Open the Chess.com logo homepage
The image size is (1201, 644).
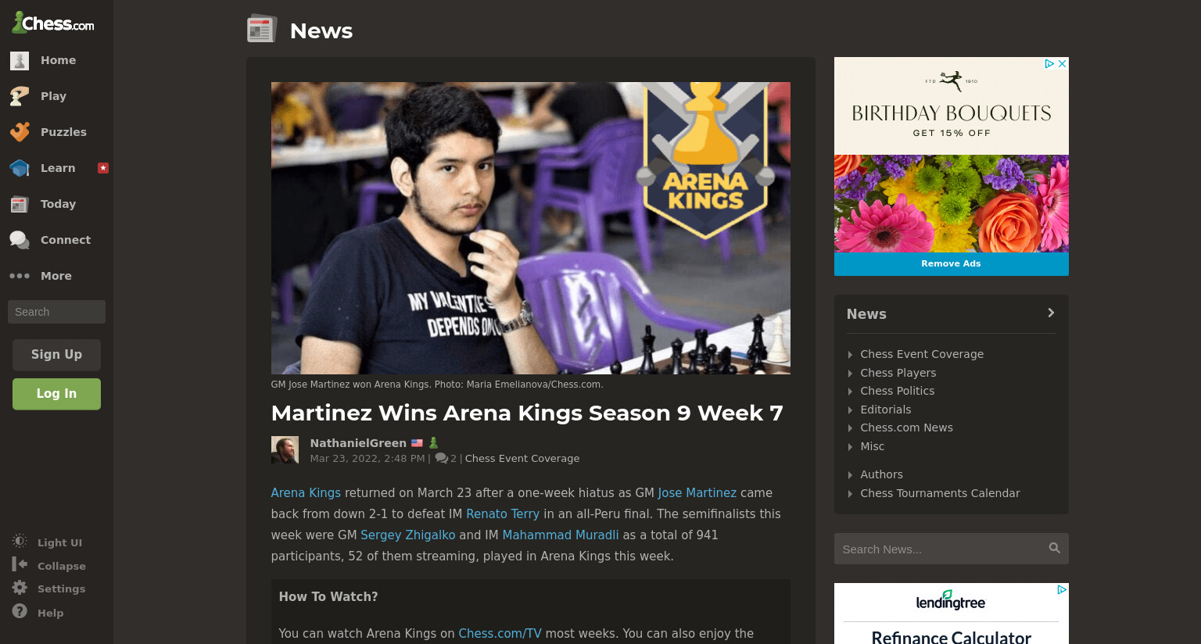click(x=53, y=23)
